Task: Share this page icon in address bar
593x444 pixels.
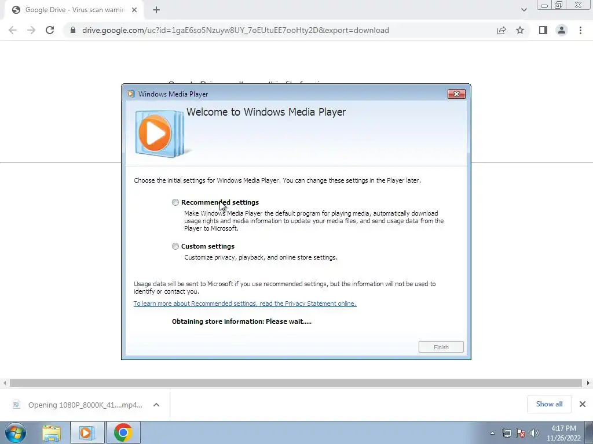Action: [502, 30]
